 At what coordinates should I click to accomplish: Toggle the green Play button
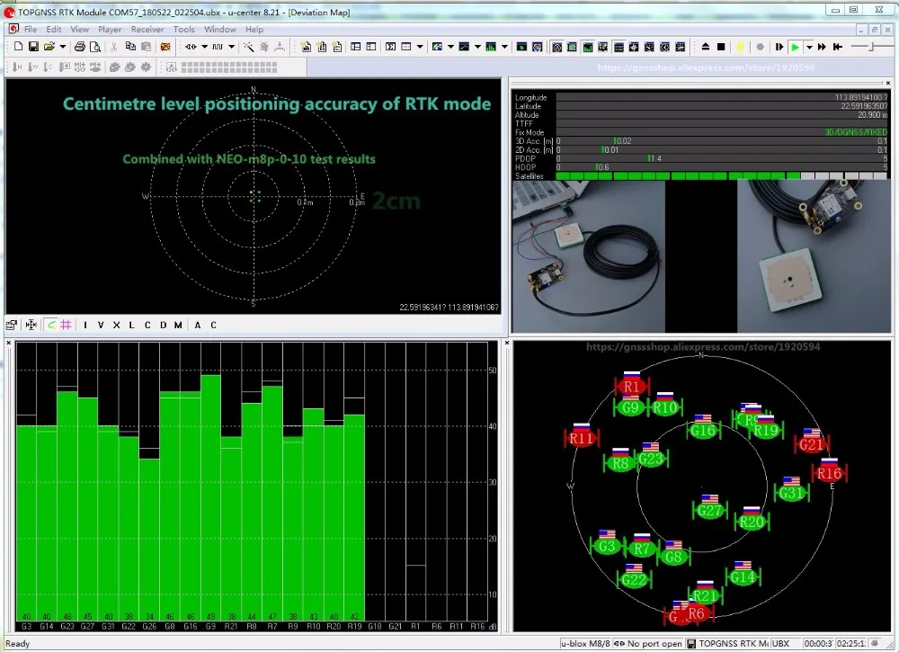[796, 47]
